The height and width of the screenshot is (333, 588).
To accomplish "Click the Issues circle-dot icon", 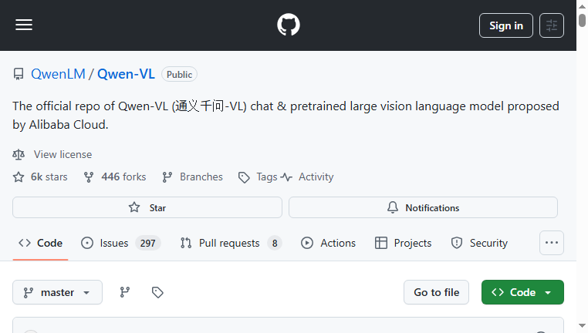I will [87, 243].
